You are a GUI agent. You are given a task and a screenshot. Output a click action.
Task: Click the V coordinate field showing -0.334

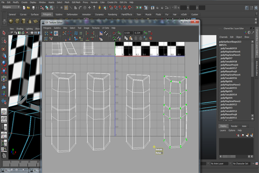click(x=138, y=33)
